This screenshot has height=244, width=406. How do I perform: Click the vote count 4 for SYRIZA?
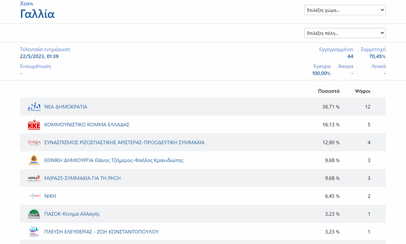click(x=369, y=142)
